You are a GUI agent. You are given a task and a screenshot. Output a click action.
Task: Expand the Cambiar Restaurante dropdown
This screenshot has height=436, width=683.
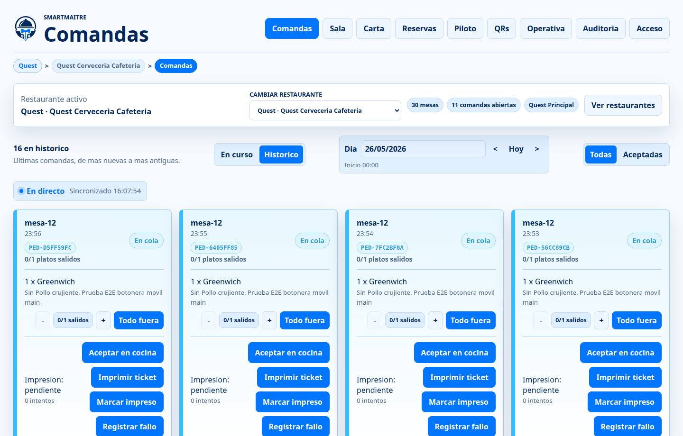point(325,110)
